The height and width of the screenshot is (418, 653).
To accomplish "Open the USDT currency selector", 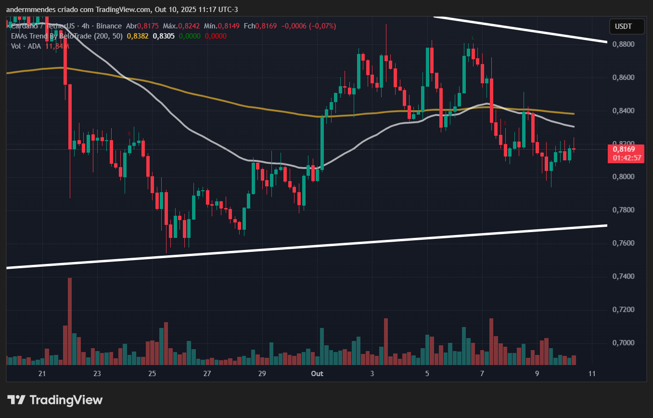I will [627, 26].
